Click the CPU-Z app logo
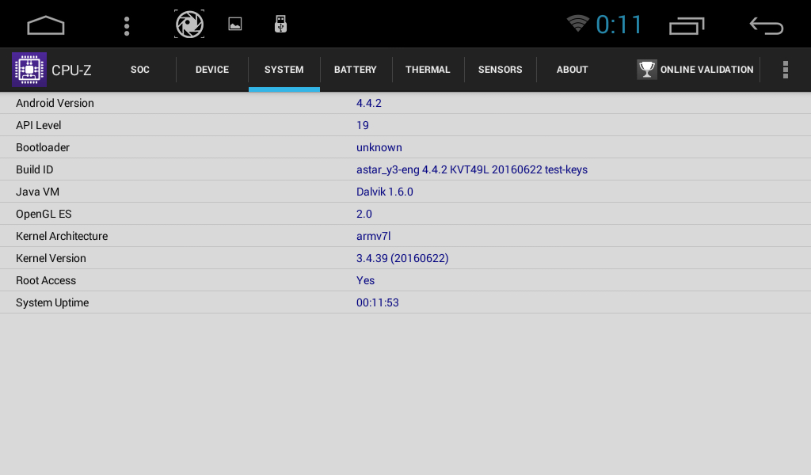This screenshot has width=811, height=475. pyautogui.click(x=29, y=69)
